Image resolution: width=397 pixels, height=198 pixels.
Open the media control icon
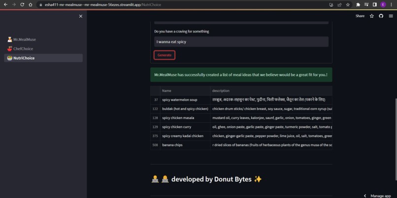366,4
